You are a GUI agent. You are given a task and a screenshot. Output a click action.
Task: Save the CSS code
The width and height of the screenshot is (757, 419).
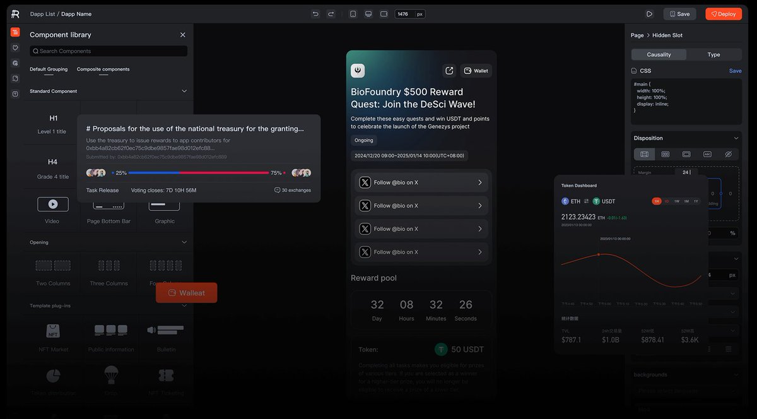735,71
